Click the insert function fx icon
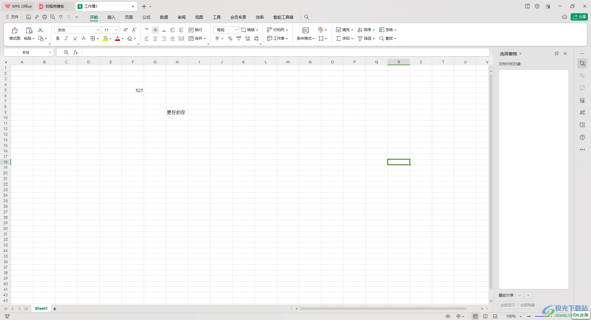This screenshot has height=320, width=591. [75, 53]
